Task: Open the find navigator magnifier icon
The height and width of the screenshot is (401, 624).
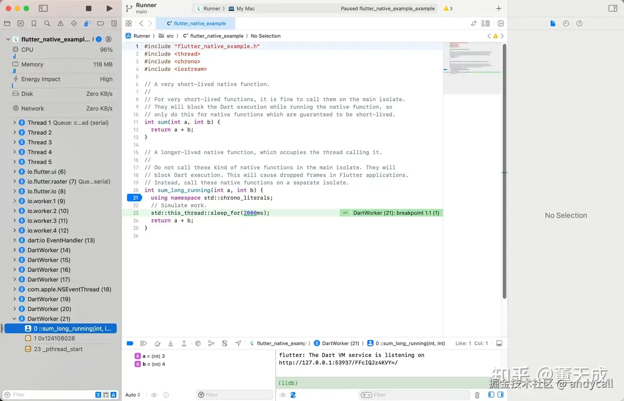Action: pyautogui.click(x=47, y=23)
